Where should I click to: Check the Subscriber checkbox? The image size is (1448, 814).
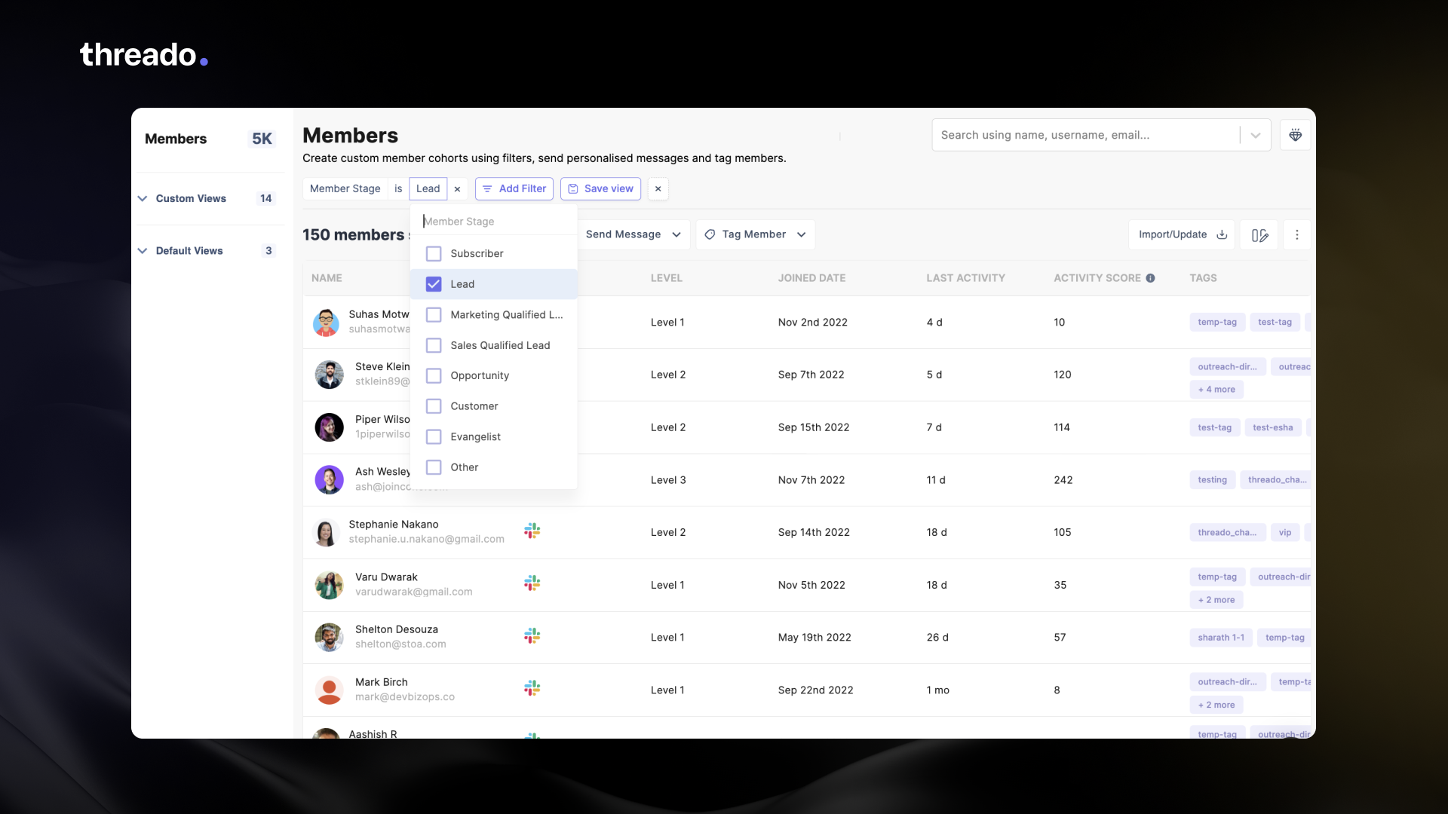(434, 254)
